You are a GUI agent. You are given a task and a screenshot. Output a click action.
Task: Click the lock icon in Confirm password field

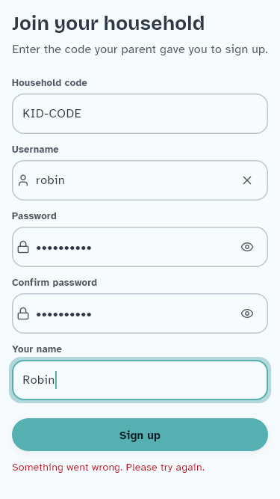(23, 313)
